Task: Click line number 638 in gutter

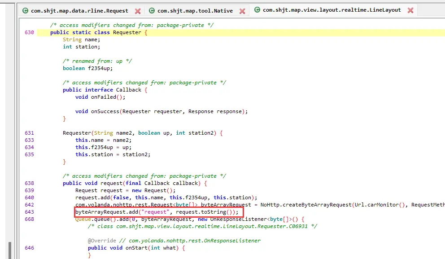Action: click(x=29, y=183)
